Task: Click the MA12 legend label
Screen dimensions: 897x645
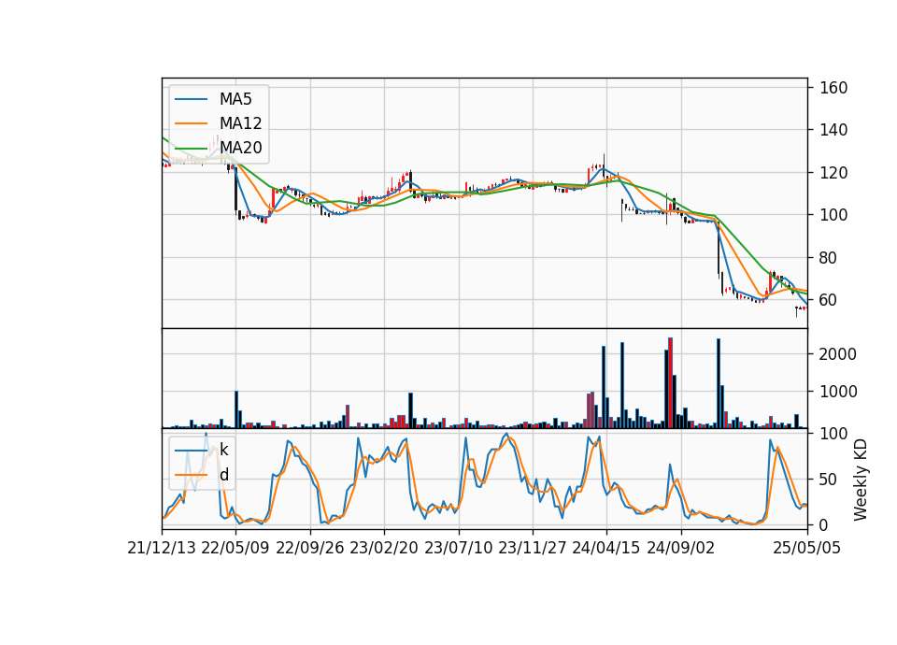Action: (x=240, y=123)
